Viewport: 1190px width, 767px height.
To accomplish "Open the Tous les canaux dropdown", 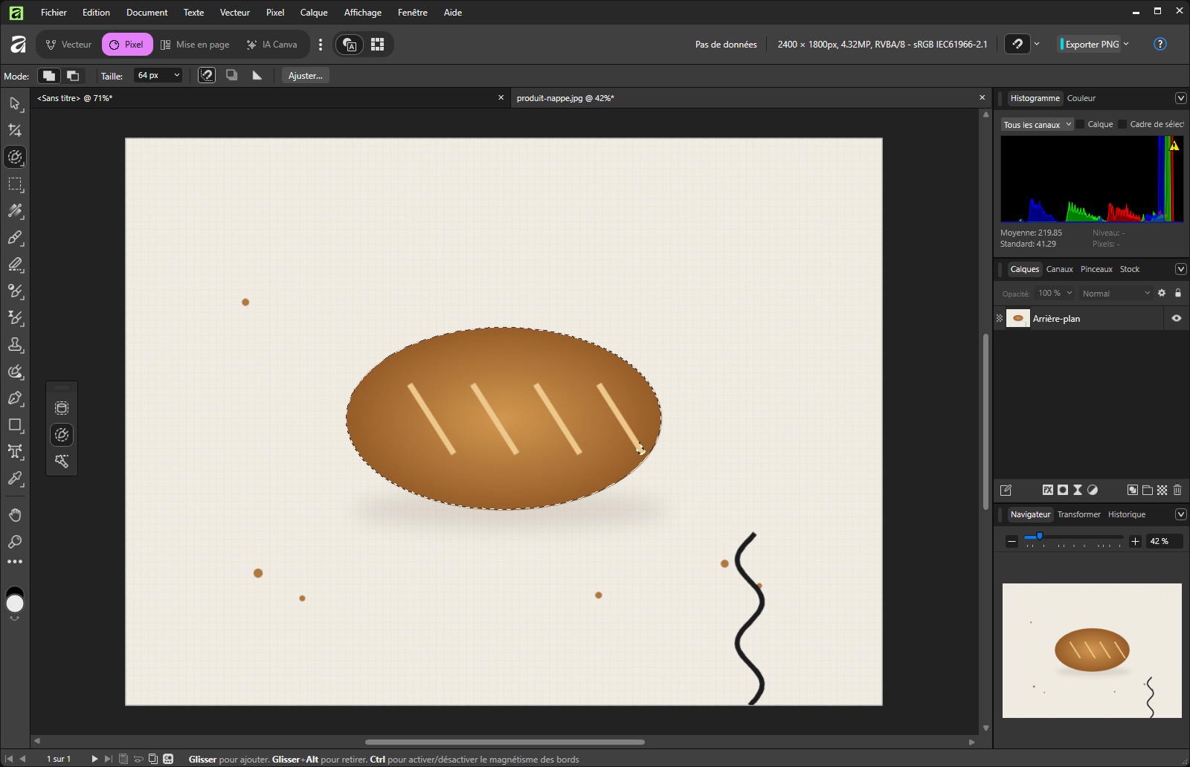I will point(1037,124).
